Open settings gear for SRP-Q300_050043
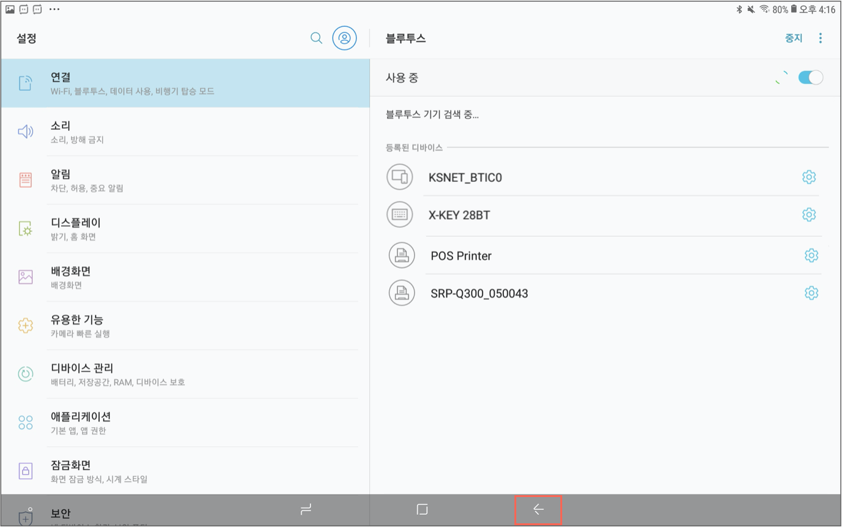This screenshot has height=527, width=842. [x=811, y=293]
